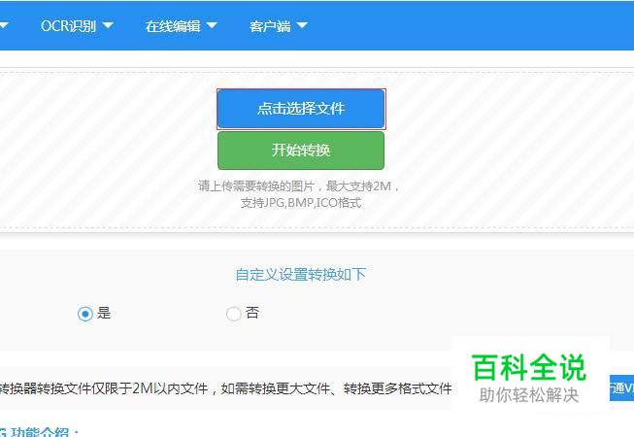Select the 是 radio button
Image resolution: width=634 pixels, height=437 pixels.
84,314
